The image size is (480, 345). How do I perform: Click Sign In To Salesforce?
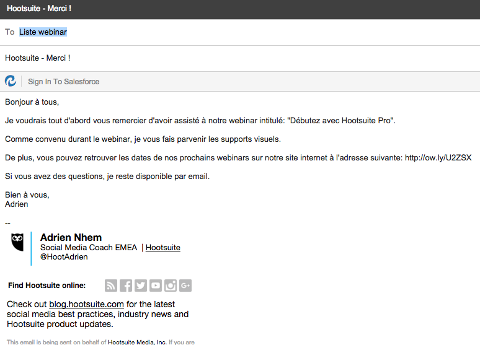(x=64, y=82)
